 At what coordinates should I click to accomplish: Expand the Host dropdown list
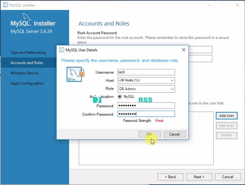tap(172, 80)
